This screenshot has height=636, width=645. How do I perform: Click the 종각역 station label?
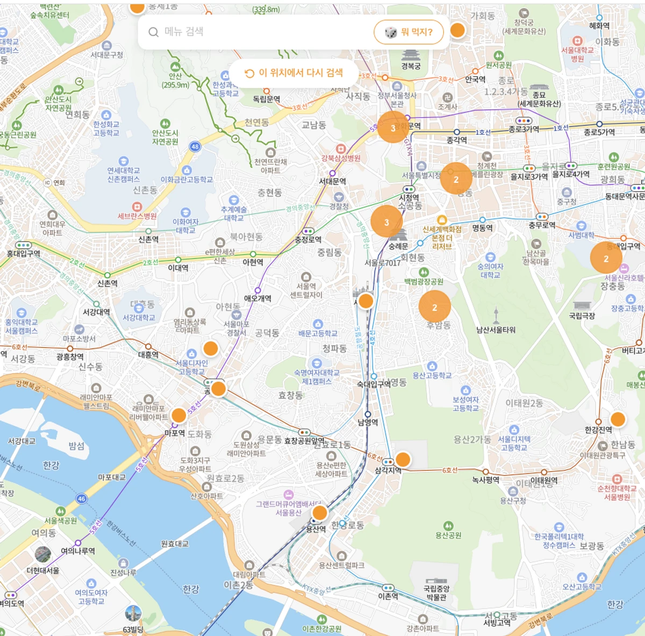(456, 140)
